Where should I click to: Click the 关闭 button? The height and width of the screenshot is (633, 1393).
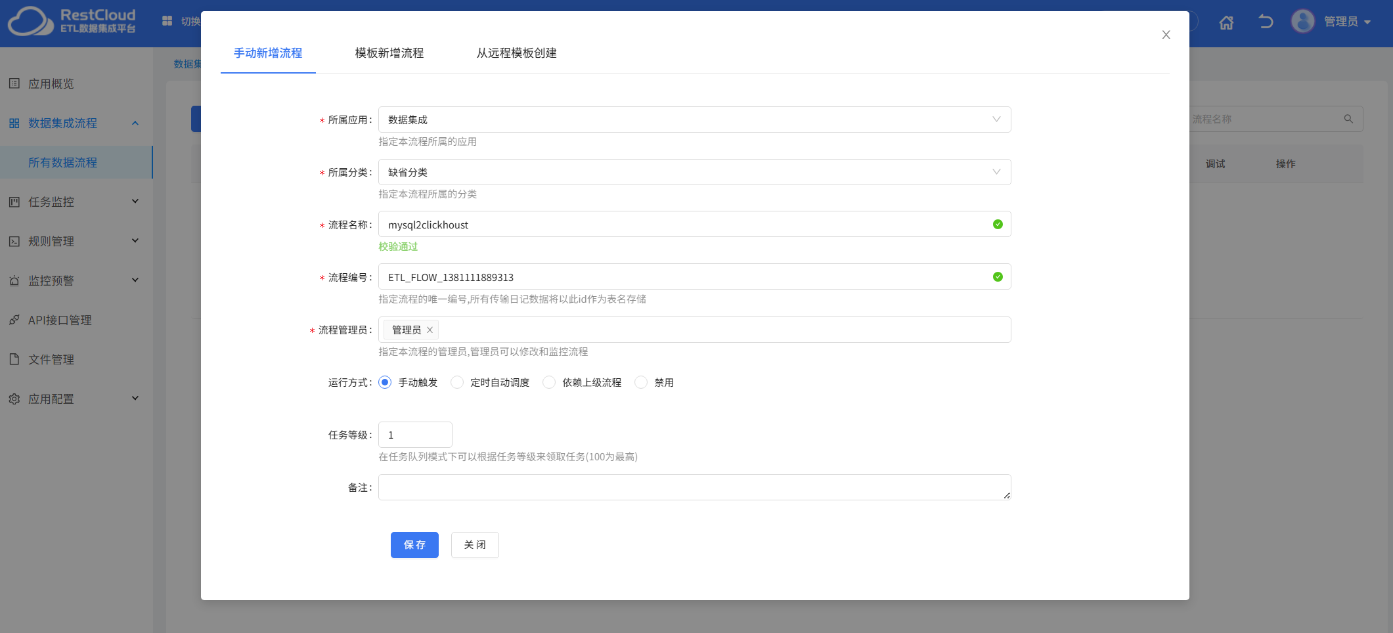(x=475, y=545)
